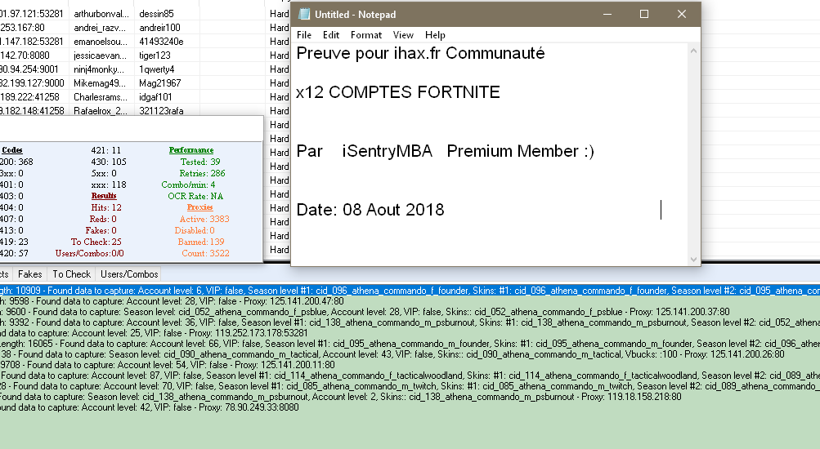The image size is (820, 449).
Task: Select log row with Account level: 87
Action: pos(410,376)
